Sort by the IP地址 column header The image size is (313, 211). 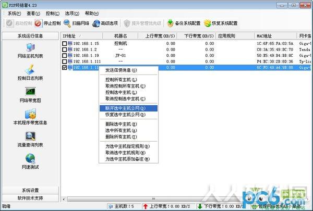point(81,36)
